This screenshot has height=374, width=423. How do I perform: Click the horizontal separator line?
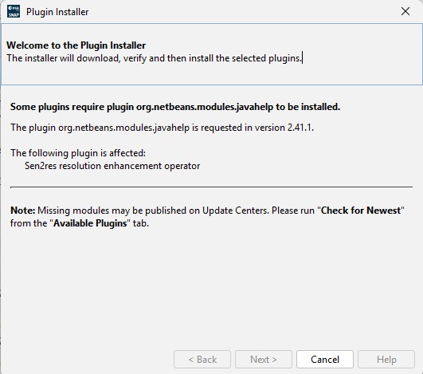click(212, 187)
